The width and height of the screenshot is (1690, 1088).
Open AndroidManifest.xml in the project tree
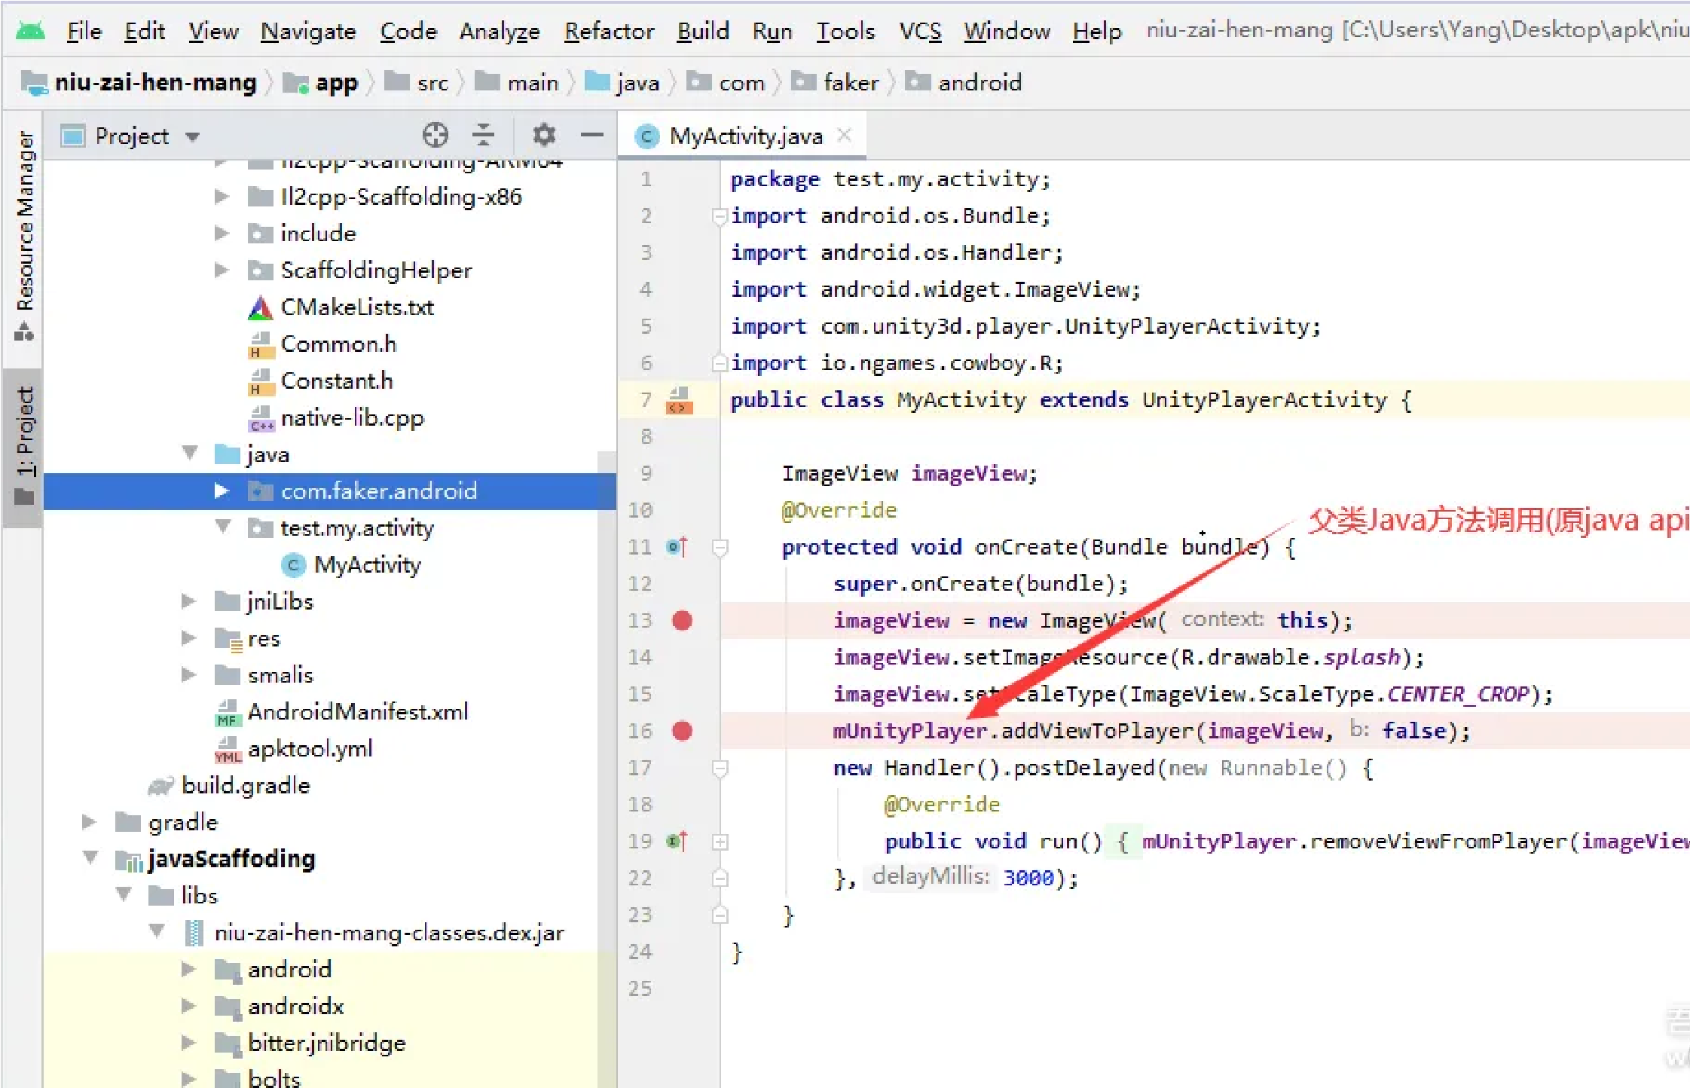(x=357, y=711)
